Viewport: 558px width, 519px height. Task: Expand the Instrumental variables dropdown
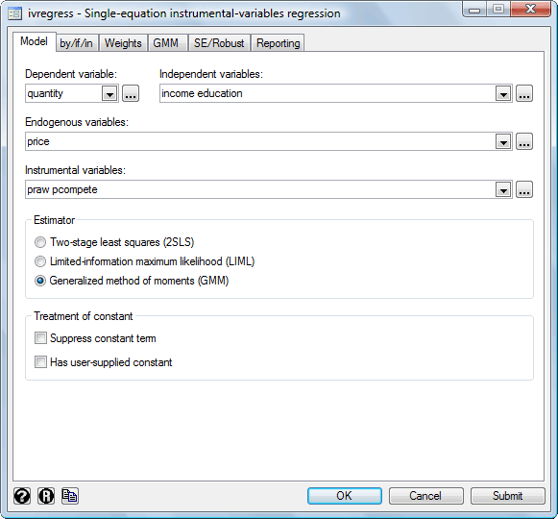click(503, 189)
